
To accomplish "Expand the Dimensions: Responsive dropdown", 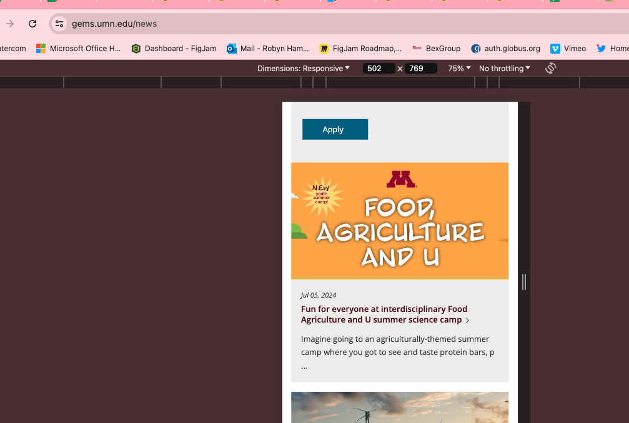I will pyautogui.click(x=304, y=68).
